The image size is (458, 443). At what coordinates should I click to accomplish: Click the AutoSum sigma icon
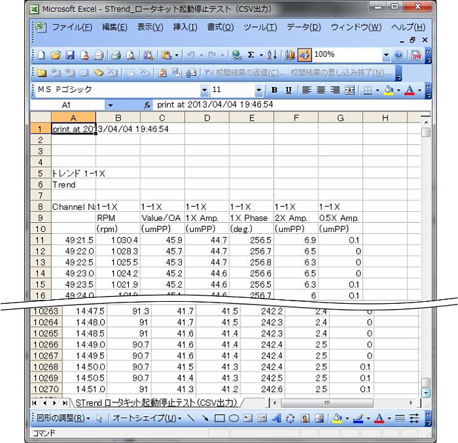pyautogui.click(x=251, y=55)
